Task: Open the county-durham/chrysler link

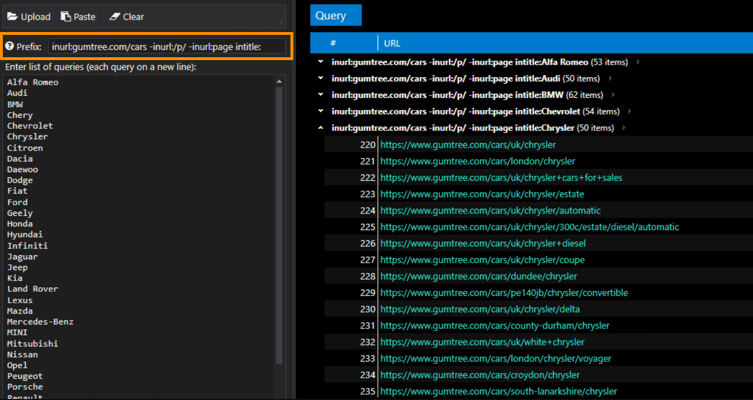Action: 495,326
